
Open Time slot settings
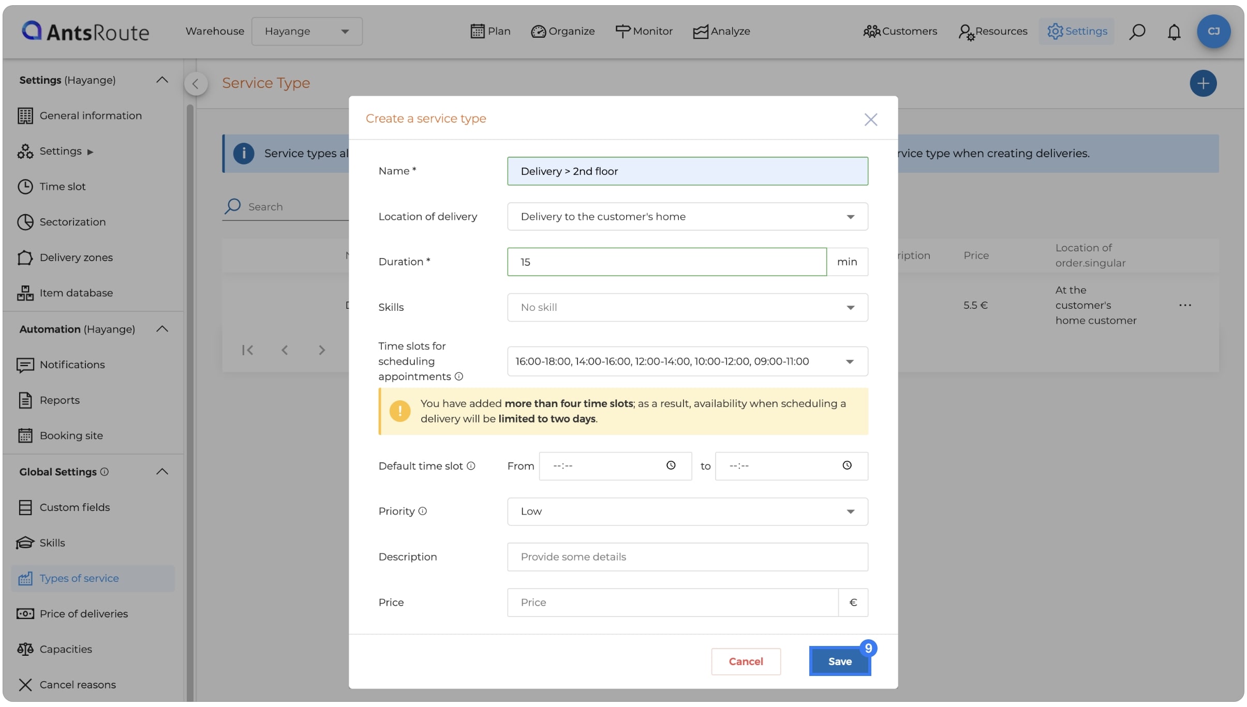(52, 187)
